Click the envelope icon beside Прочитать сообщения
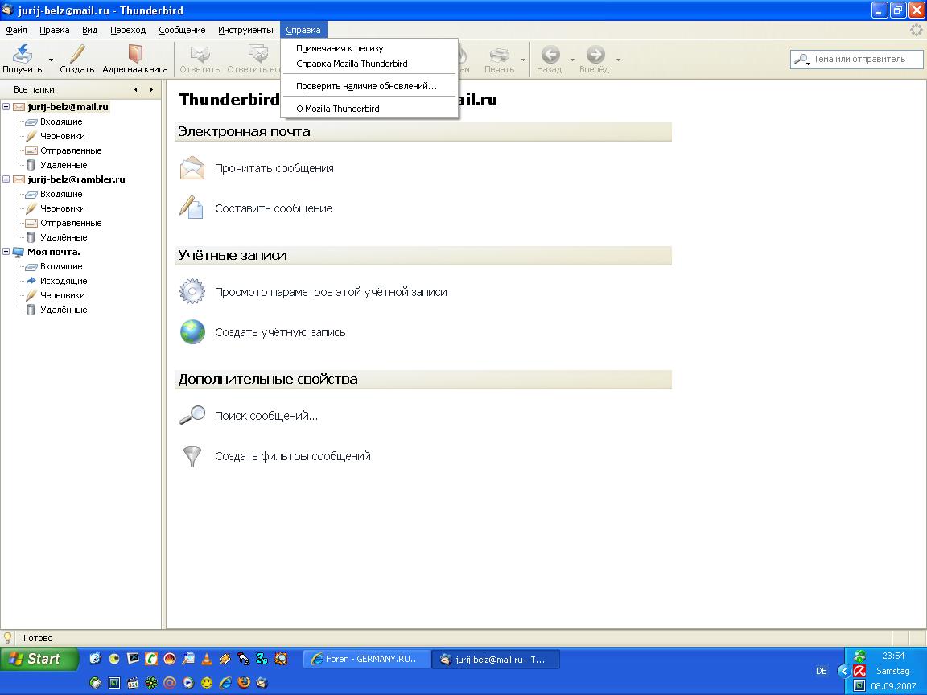 pos(192,168)
